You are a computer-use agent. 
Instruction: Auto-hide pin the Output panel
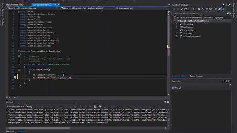[165, 102]
